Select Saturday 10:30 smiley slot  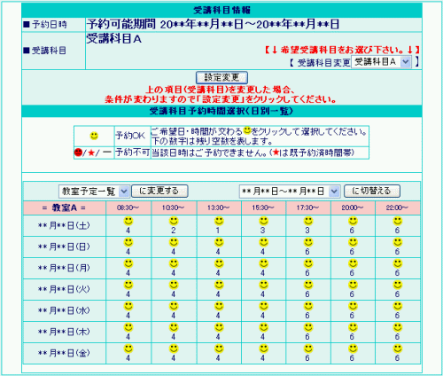174,221
